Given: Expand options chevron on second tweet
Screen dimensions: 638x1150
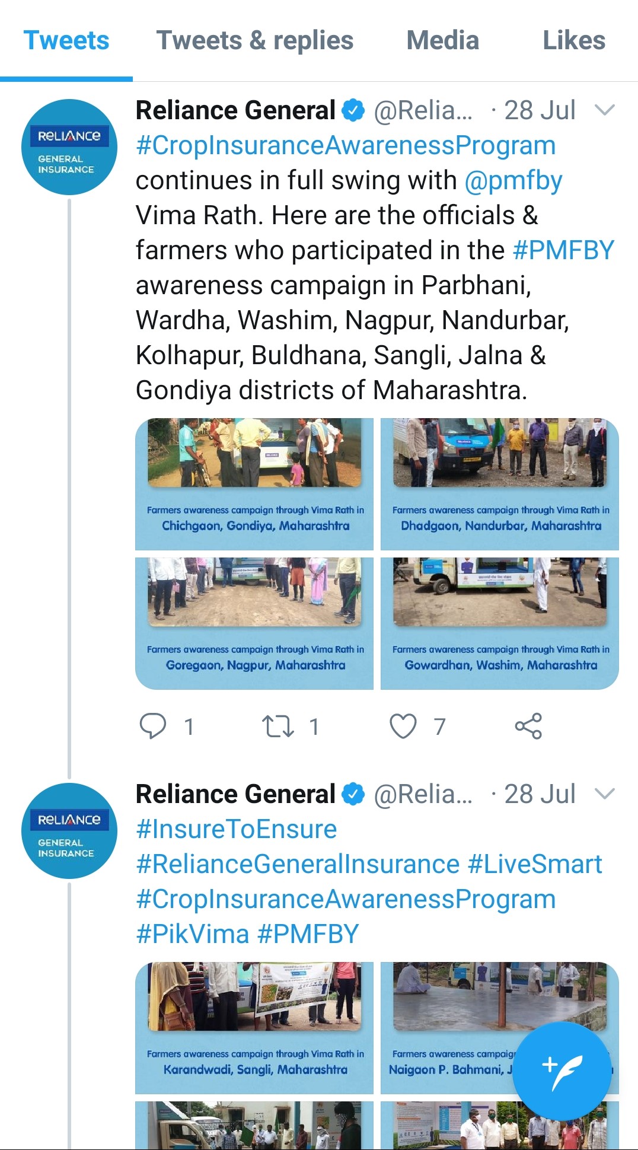Looking at the screenshot, I should 604,794.
